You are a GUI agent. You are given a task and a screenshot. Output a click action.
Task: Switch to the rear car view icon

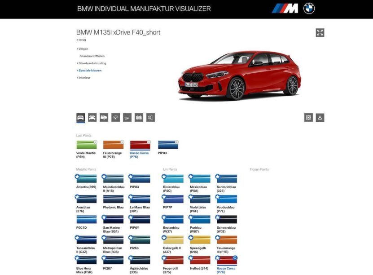(92, 117)
